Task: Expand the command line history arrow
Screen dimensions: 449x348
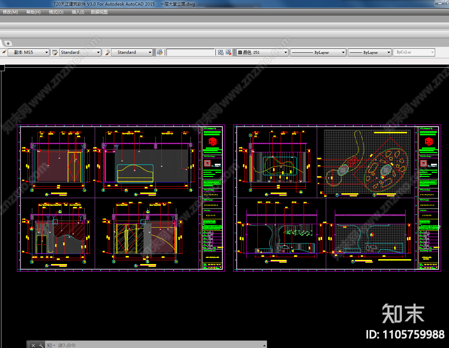Action: point(264,345)
